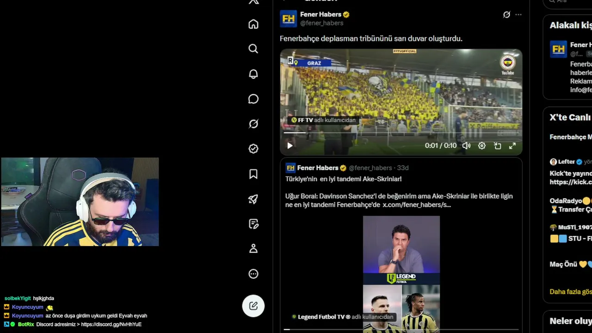Expand the Graz video to fullscreen

click(x=512, y=146)
